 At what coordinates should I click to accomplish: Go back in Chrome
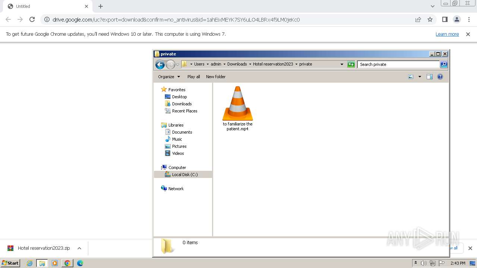(8, 19)
